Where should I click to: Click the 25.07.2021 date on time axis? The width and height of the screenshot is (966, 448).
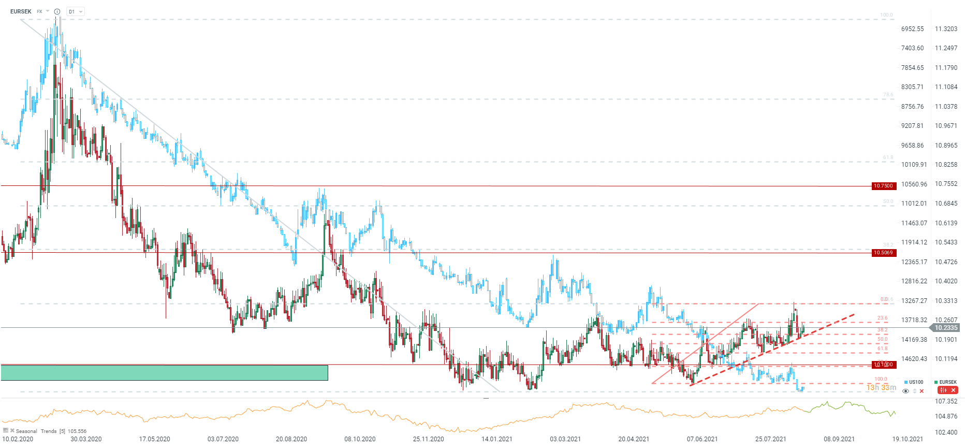(x=770, y=439)
